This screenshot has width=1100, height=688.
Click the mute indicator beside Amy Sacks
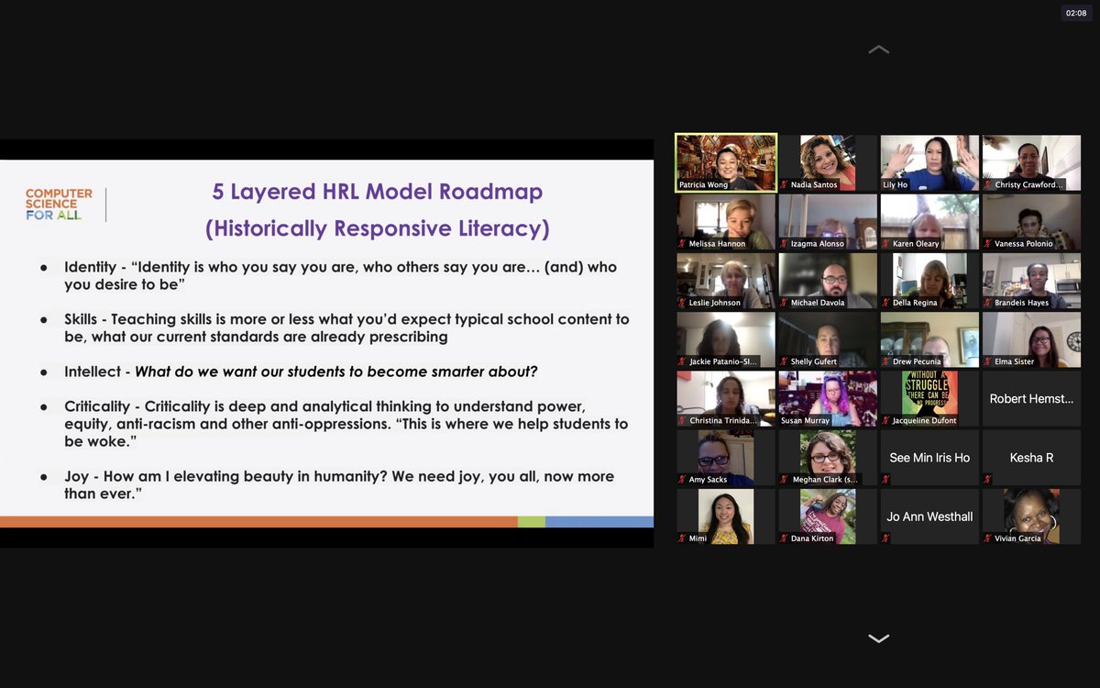pyautogui.click(x=681, y=478)
